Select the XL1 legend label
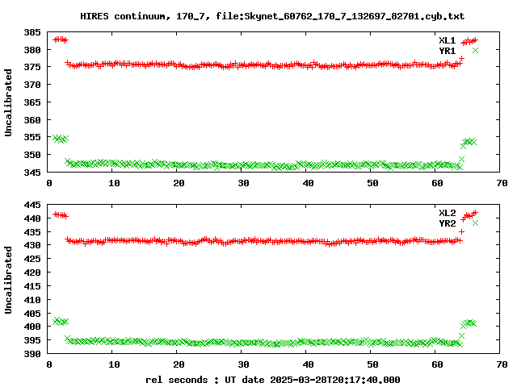Screen dimensions: 517x387 (x=447, y=40)
